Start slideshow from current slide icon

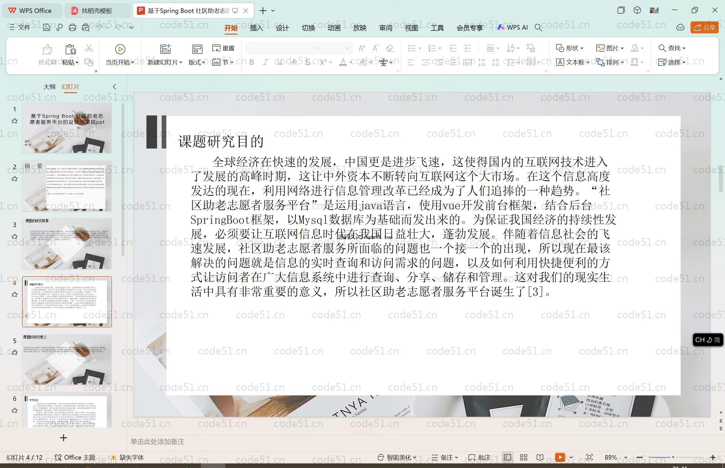pyautogui.click(x=120, y=49)
